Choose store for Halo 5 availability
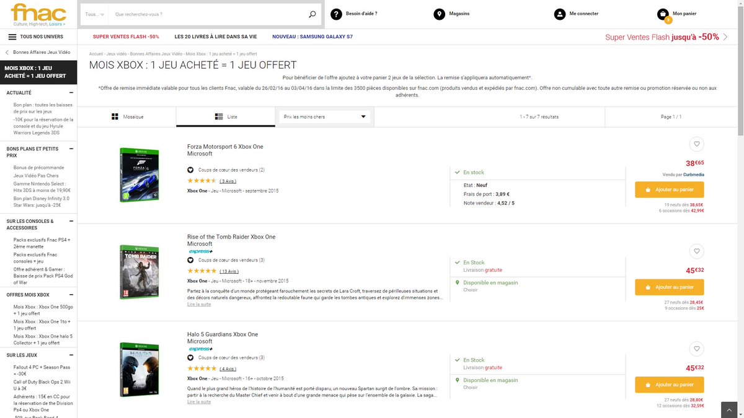 (x=471, y=387)
